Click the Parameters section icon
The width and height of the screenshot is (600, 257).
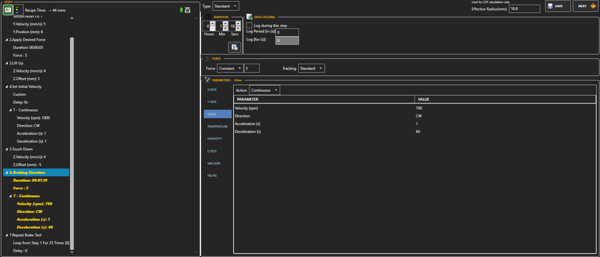coord(207,80)
